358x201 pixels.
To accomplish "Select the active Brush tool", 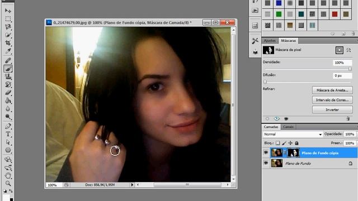I will pos(8,69).
